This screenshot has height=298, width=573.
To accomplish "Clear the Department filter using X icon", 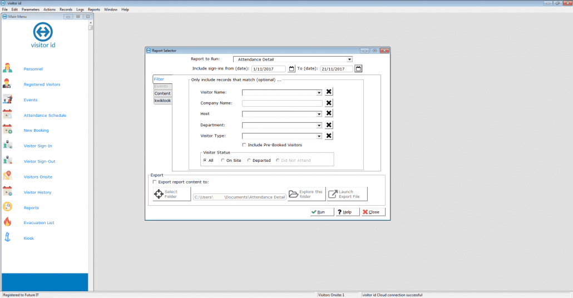I will [329, 125].
